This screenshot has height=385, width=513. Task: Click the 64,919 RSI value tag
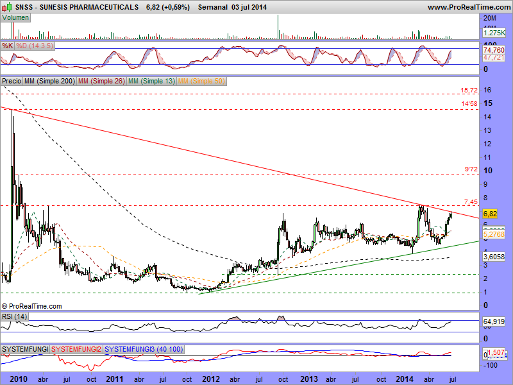[x=494, y=322]
